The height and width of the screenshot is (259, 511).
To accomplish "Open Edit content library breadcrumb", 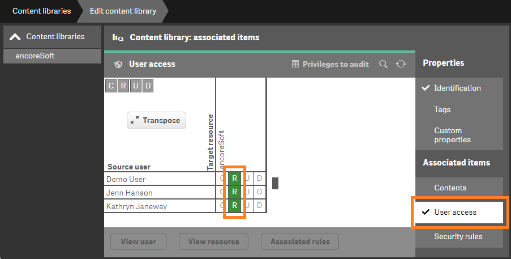I will click(x=123, y=11).
